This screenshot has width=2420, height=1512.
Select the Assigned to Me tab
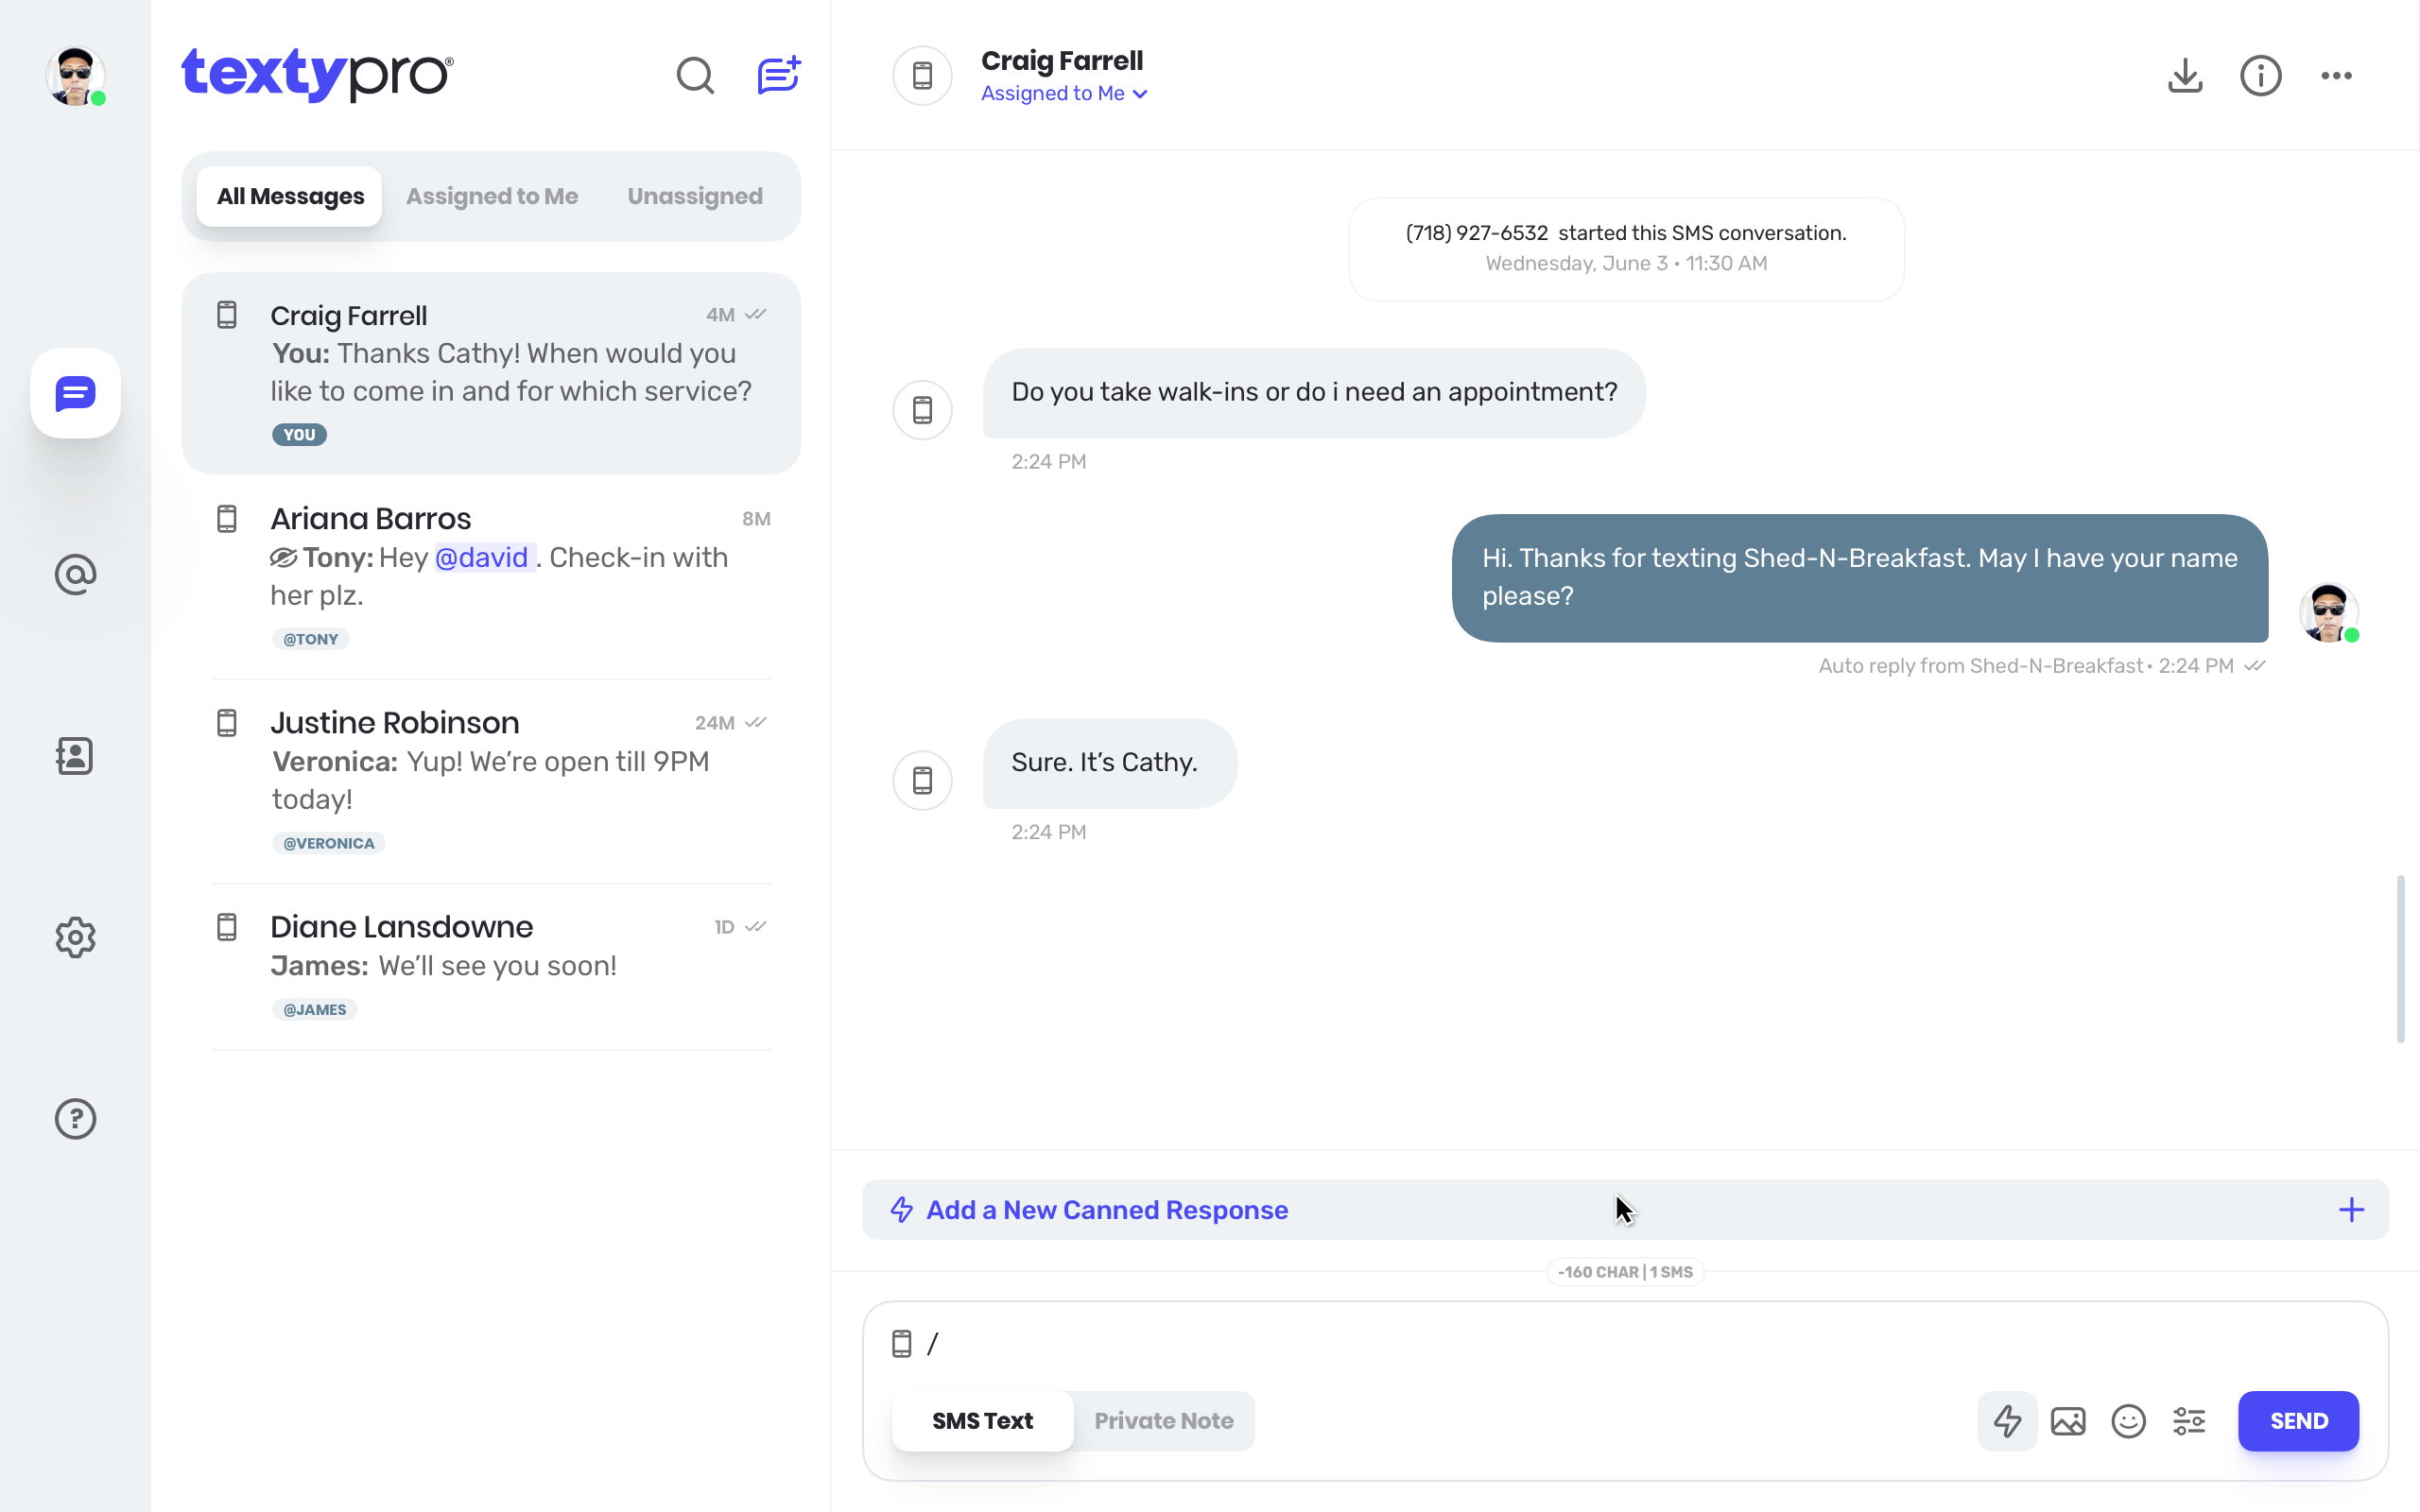492,197
